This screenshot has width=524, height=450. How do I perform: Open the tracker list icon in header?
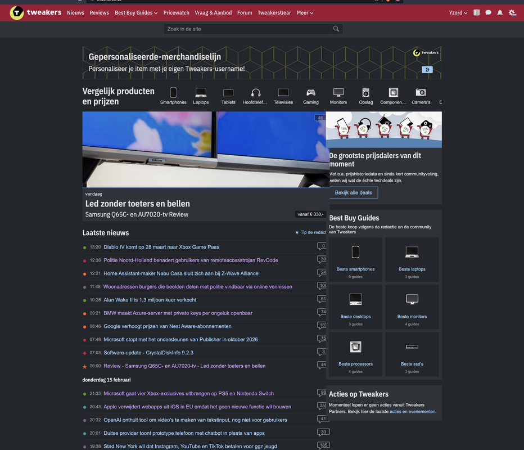tap(477, 13)
